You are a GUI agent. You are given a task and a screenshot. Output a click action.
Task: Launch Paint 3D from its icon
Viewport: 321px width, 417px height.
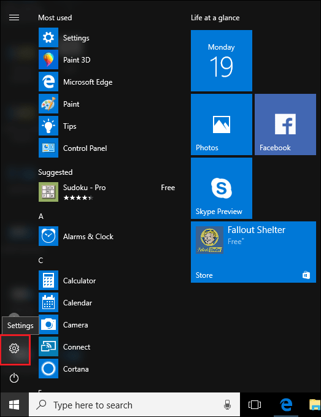point(48,59)
